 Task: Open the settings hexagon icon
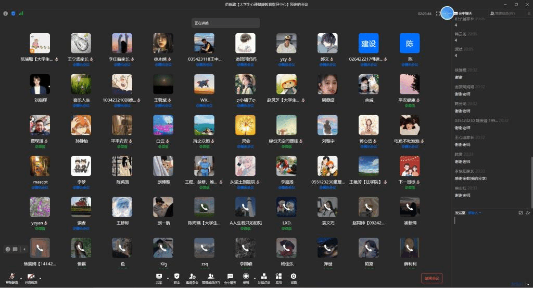[294, 277]
